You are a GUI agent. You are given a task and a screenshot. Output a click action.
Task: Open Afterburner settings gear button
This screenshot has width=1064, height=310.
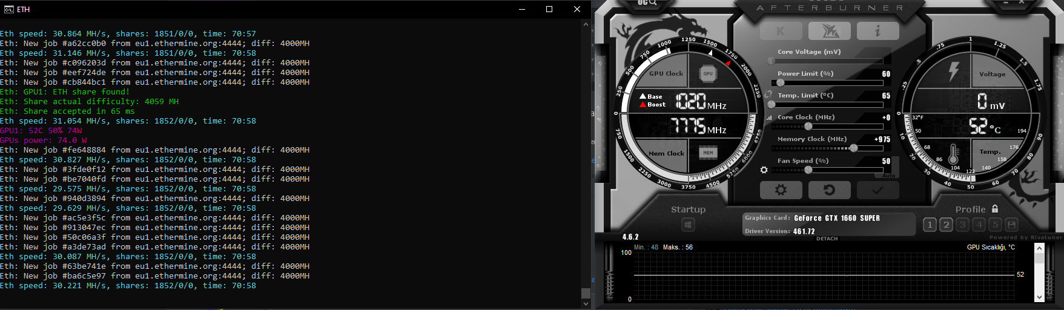tap(781, 190)
